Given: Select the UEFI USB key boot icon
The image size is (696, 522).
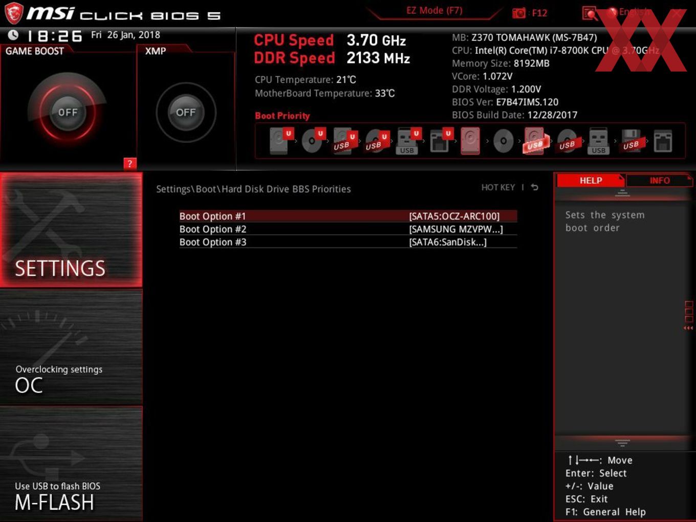Looking at the screenshot, I should click(408, 141).
